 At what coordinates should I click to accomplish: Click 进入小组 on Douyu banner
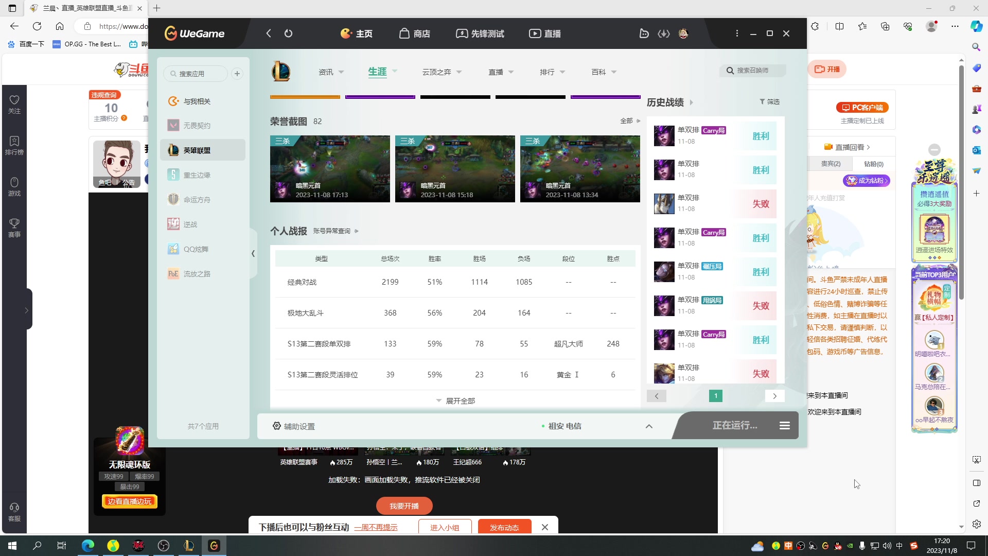click(445, 528)
